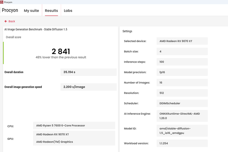Click the Procyon logo text
Image resolution: width=228 pixels, height=152 pixels.
pos(10,10)
